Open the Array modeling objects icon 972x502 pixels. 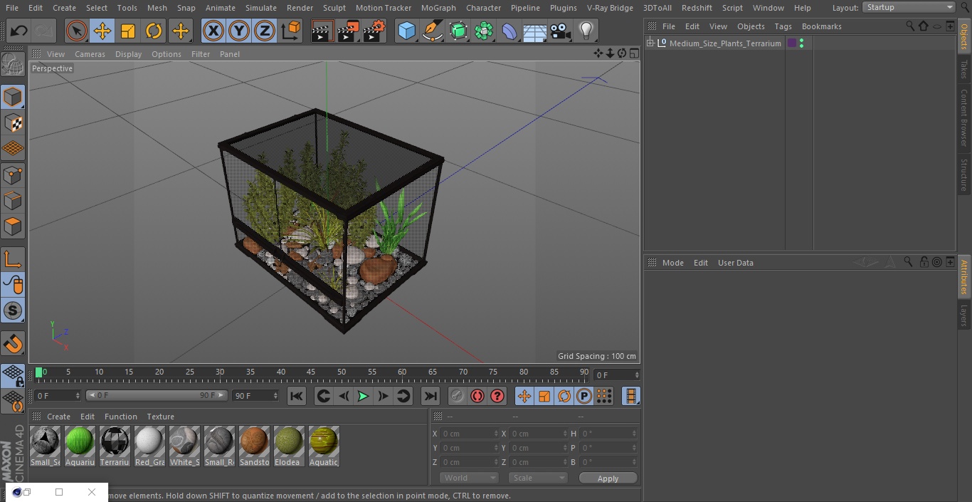[484, 31]
